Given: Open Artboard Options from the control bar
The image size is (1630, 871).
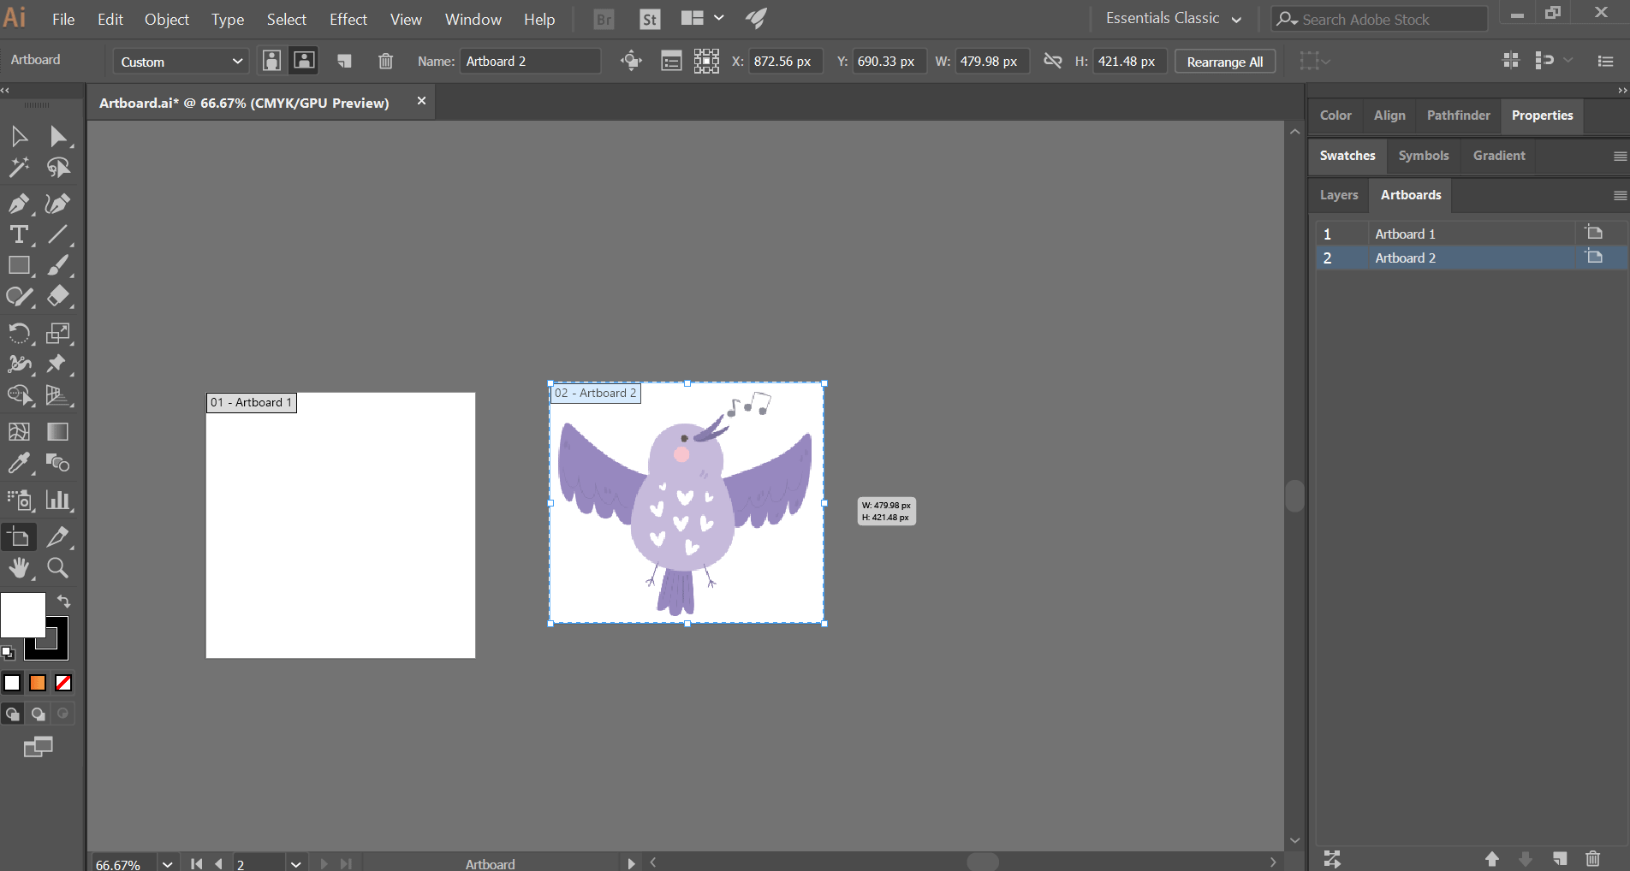Looking at the screenshot, I should (671, 61).
